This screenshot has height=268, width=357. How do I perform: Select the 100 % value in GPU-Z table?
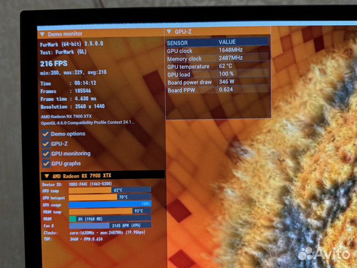click(226, 74)
